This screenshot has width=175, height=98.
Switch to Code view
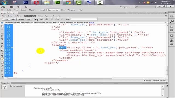[6, 19]
